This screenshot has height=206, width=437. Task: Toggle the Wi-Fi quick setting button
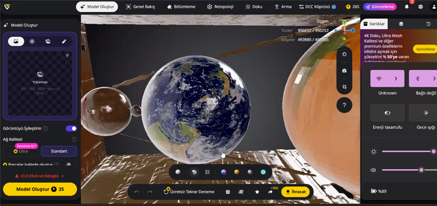tap(378, 79)
